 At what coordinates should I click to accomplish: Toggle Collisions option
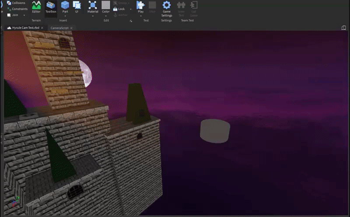click(16, 3)
